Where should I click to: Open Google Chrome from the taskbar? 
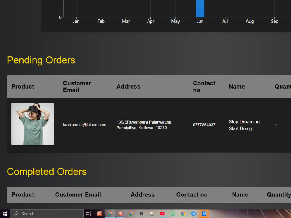(x=183, y=214)
